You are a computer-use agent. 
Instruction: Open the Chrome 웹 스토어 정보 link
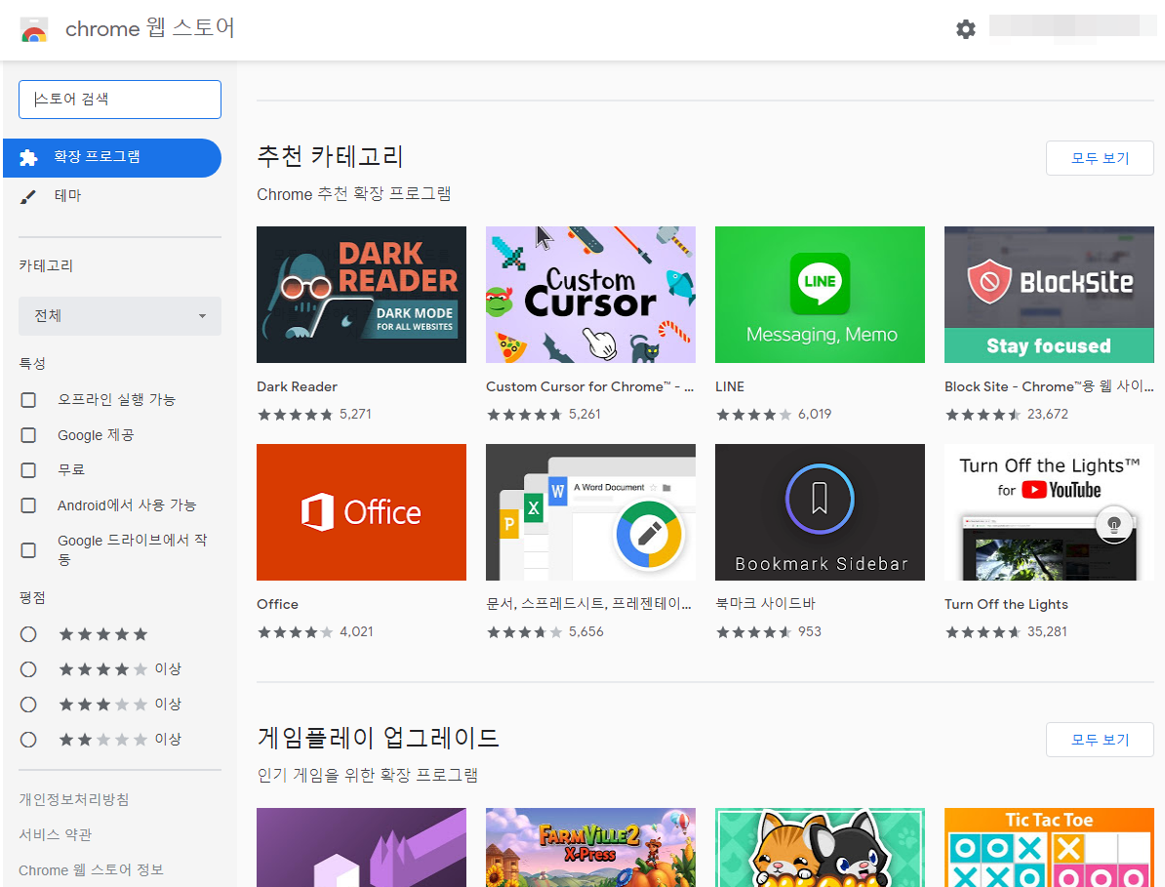pyautogui.click(x=92, y=869)
